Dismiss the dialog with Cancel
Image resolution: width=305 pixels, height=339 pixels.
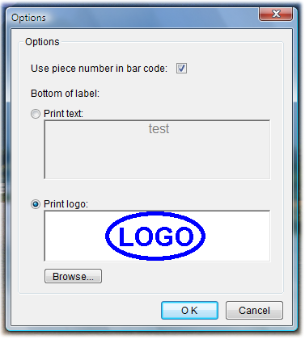tap(254, 311)
